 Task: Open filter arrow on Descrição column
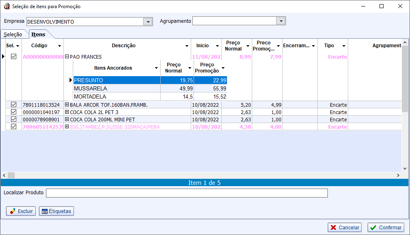coord(187,46)
